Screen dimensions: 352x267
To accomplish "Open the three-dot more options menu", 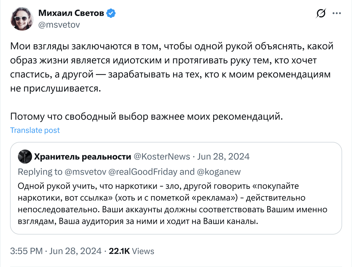I will tap(336, 13).
